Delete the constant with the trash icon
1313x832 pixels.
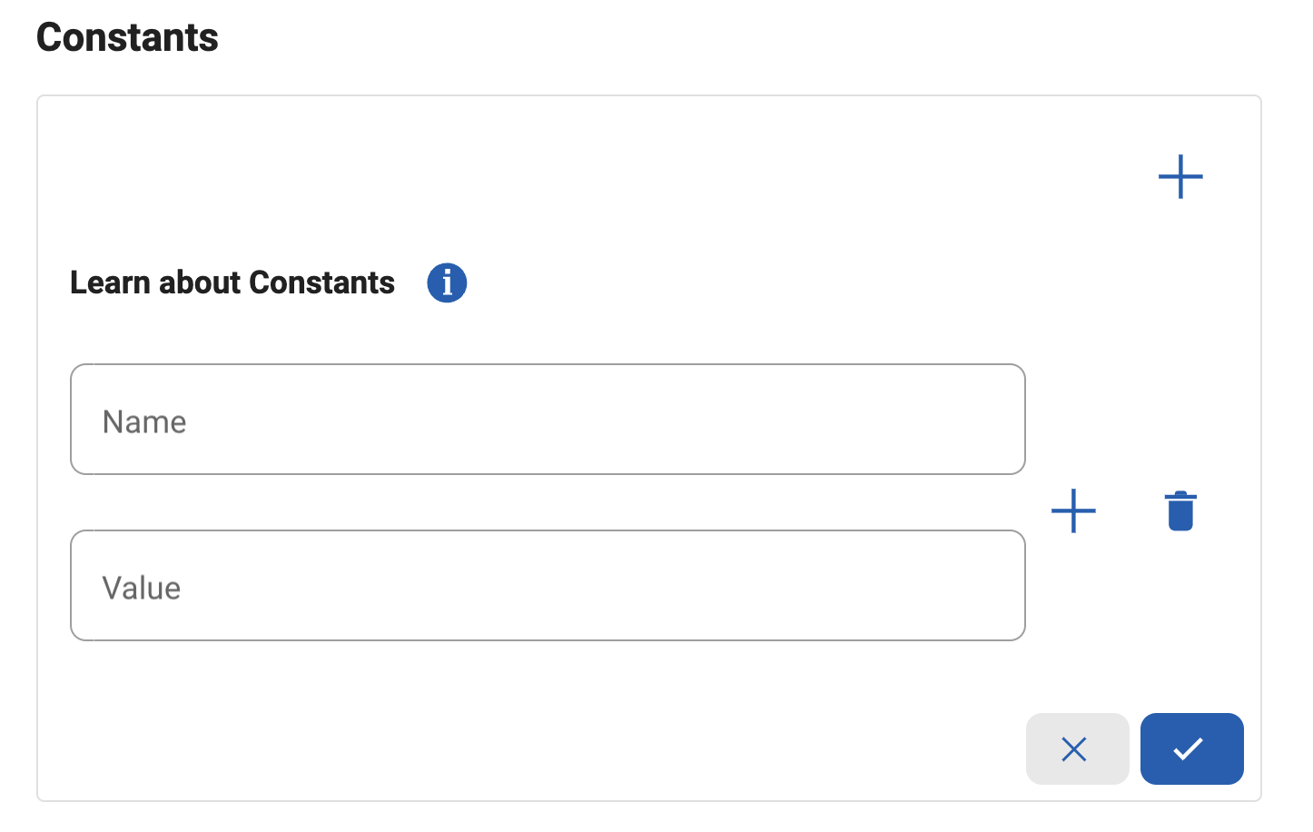tap(1180, 510)
